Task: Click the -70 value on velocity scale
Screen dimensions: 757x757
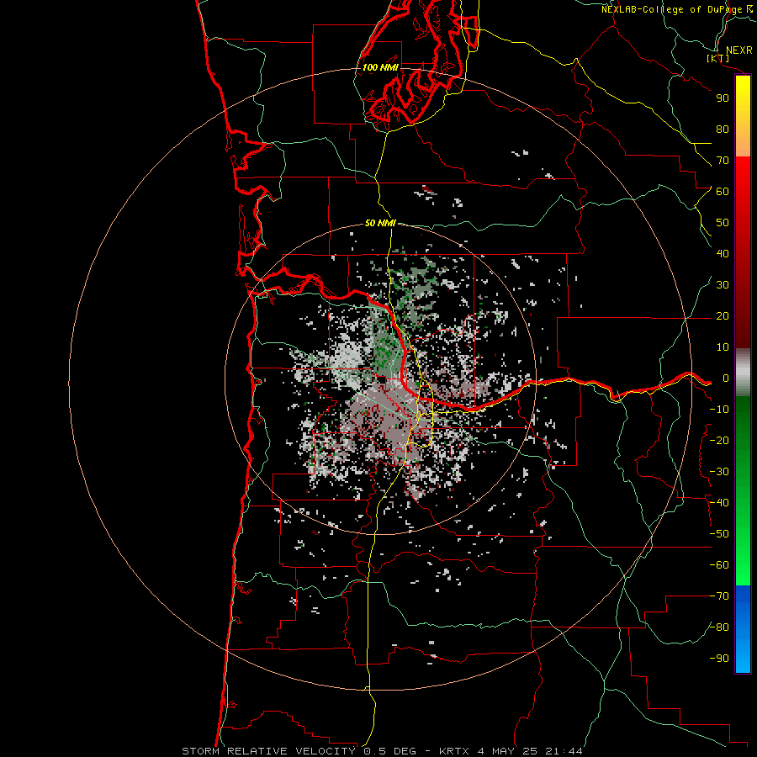Action: (719, 596)
